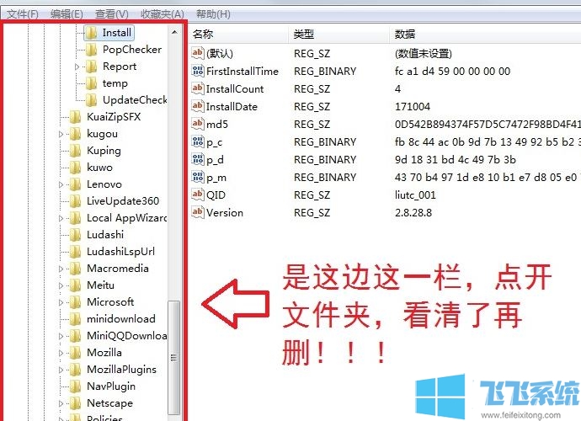Click the Version data value 2.8.28.8

413,213
